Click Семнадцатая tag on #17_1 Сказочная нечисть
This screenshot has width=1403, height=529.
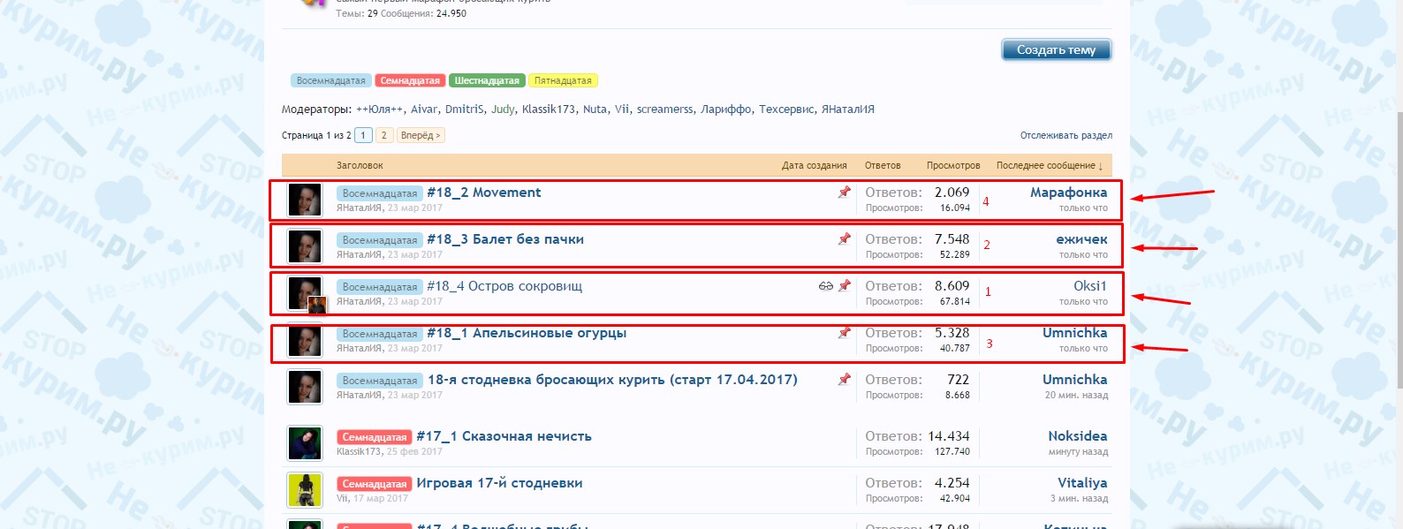[x=375, y=437]
